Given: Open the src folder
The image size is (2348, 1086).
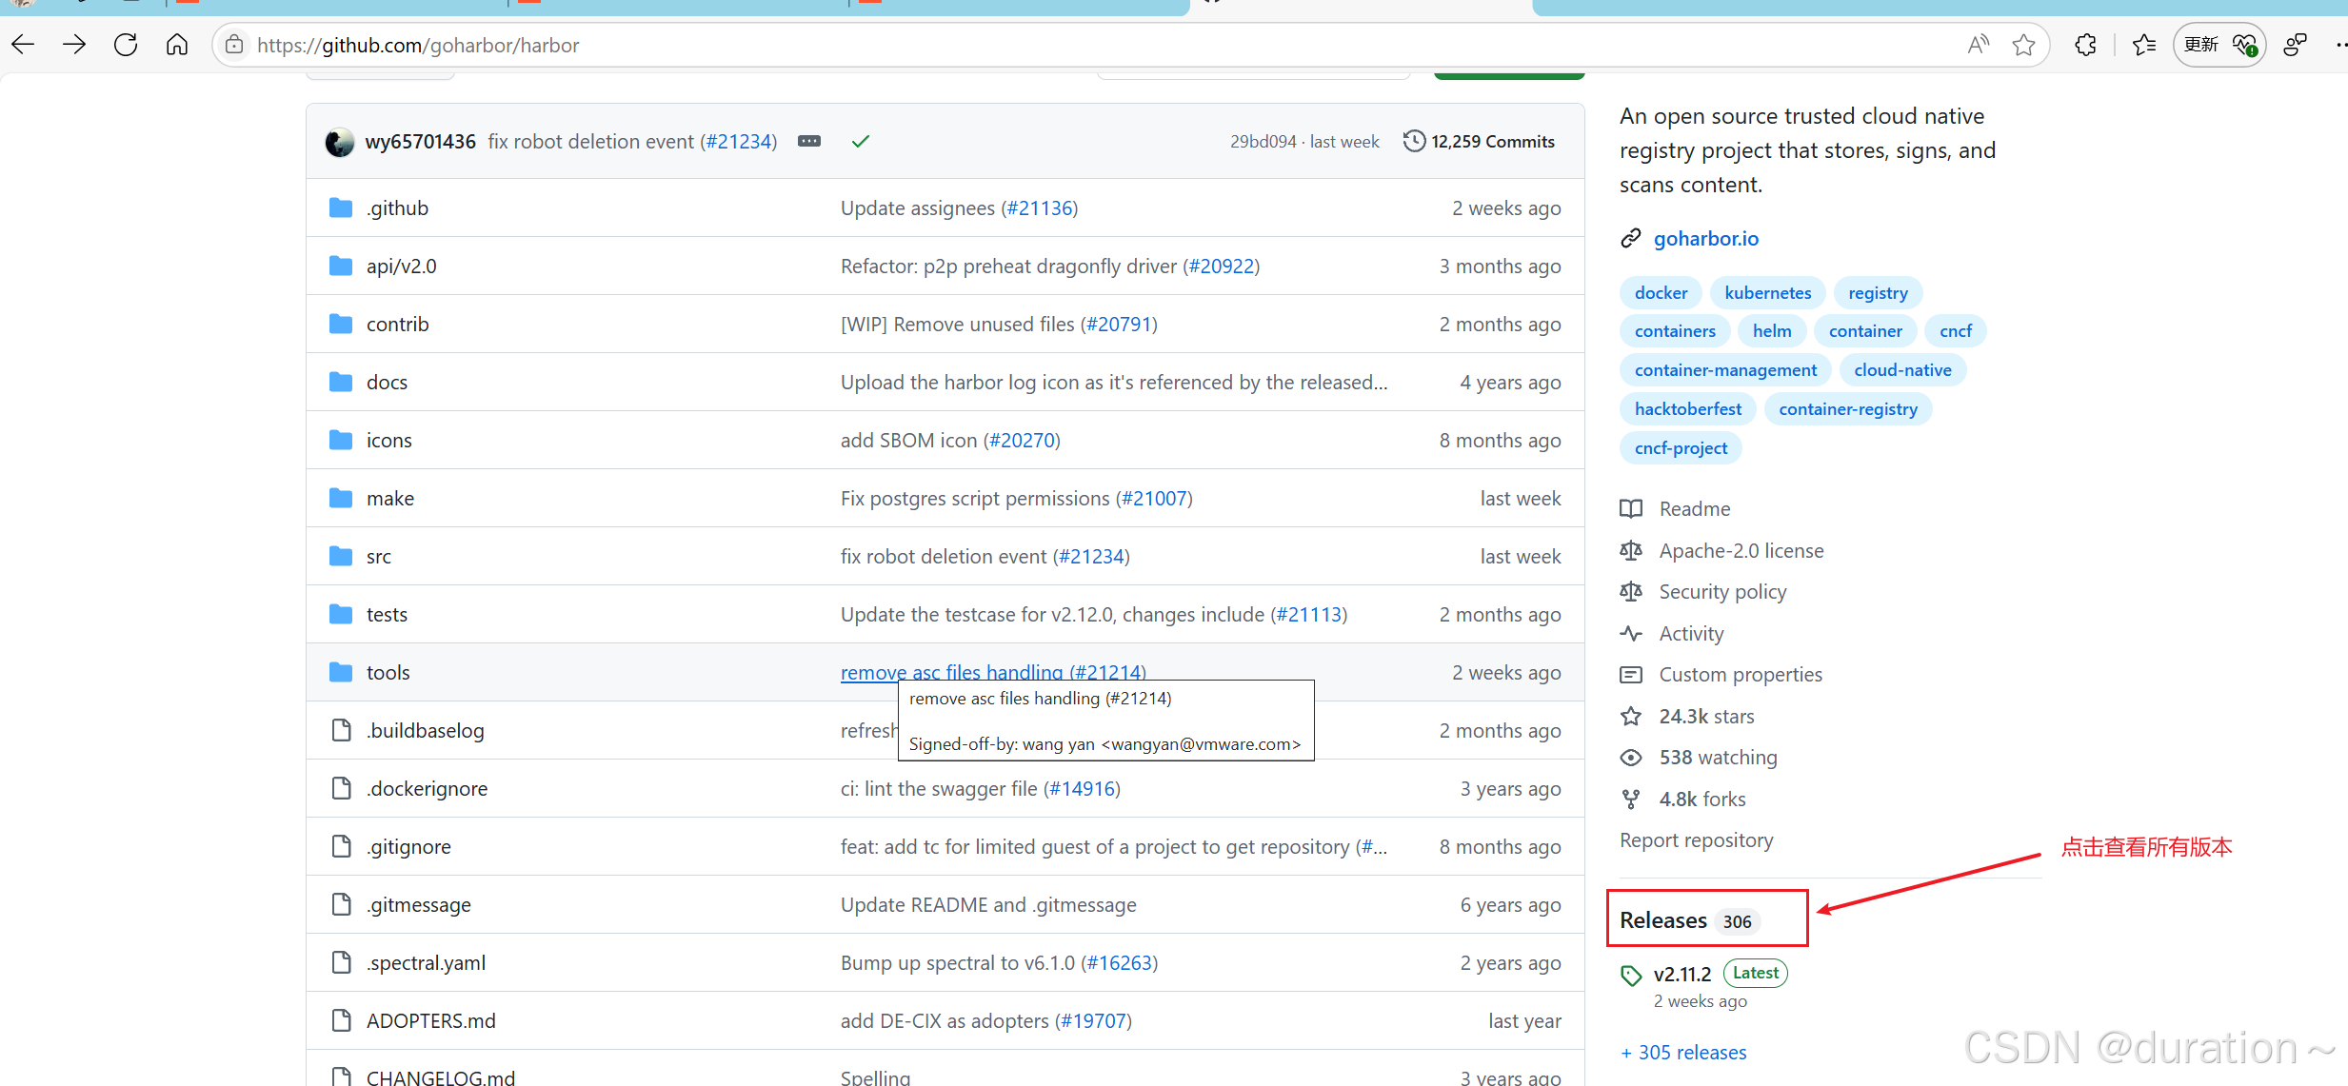Looking at the screenshot, I should click(378, 556).
